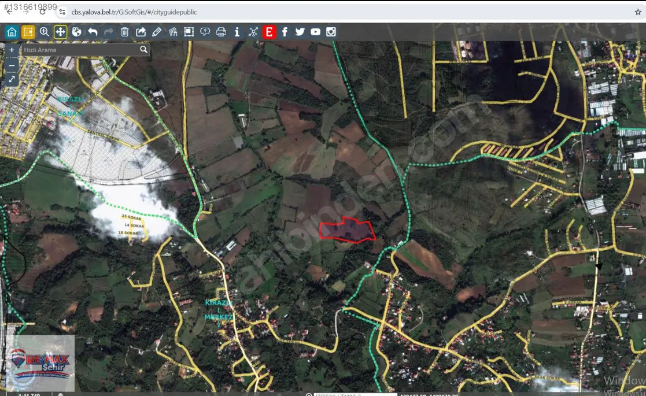
Task: Click the "15 SOKAK" street label
Action: click(x=131, y=217)
